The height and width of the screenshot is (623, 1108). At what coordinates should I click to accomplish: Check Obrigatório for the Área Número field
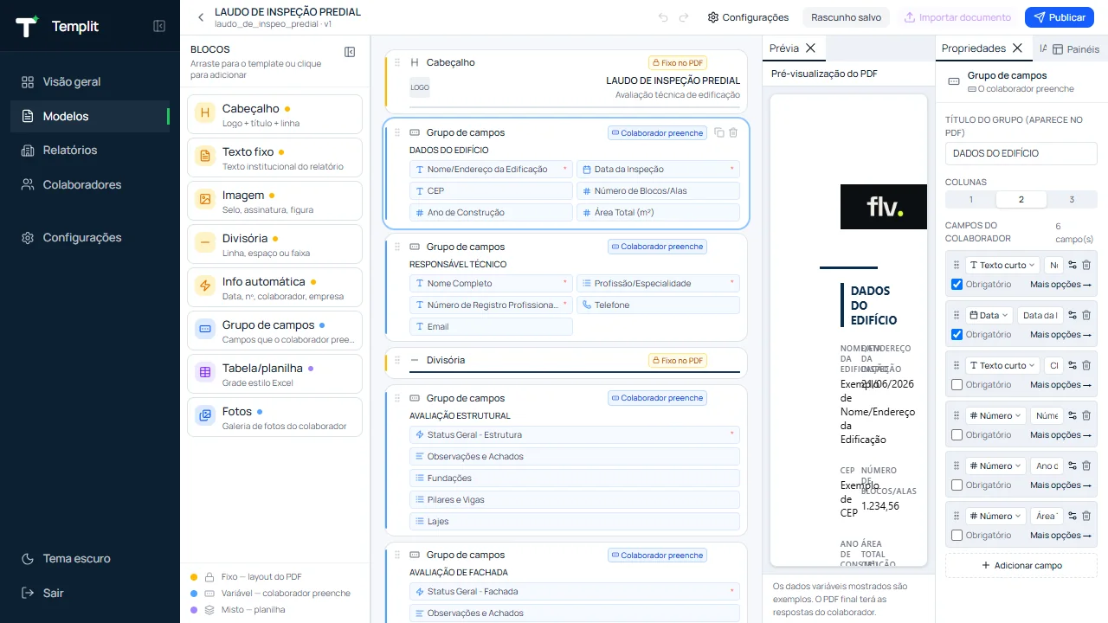point(957,536)
